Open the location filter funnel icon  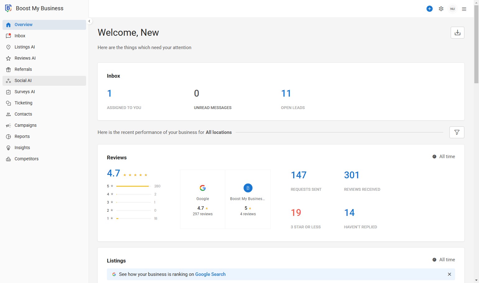coord(457,132)
